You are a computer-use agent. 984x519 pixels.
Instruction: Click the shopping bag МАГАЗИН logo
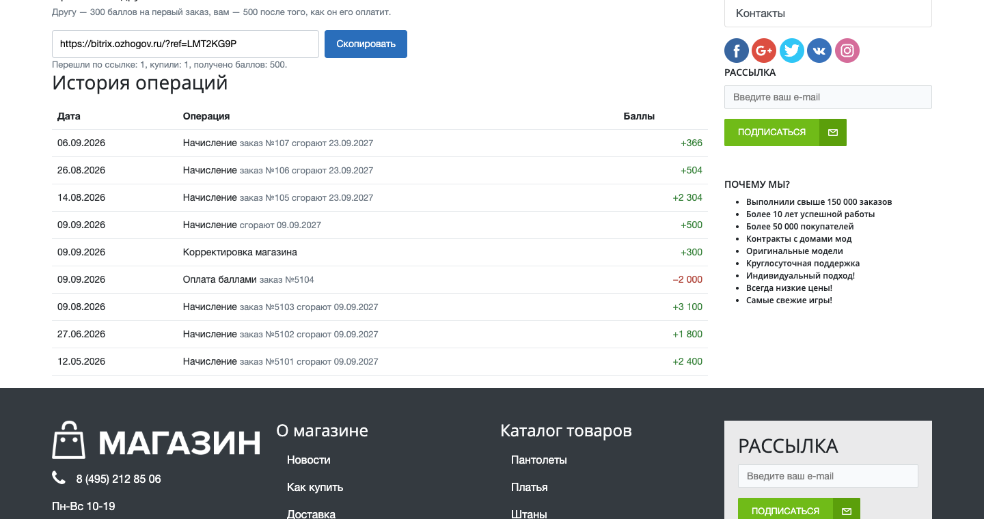click(156, 440)
